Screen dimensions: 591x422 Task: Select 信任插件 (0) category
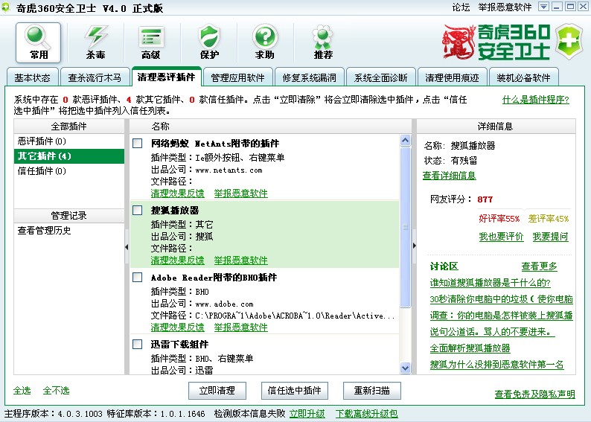pyautogui.click(x=69, y=171)
